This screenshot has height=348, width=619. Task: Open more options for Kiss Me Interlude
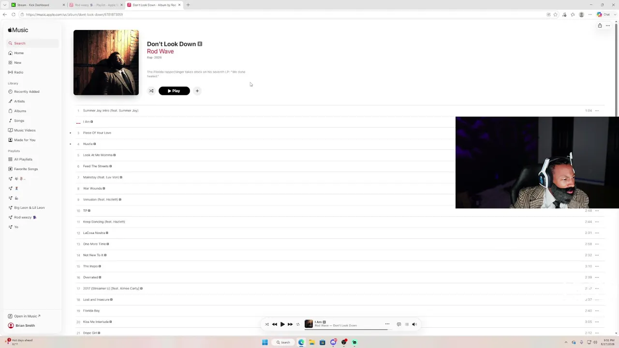pyautogui.click(x=597, y=322)
